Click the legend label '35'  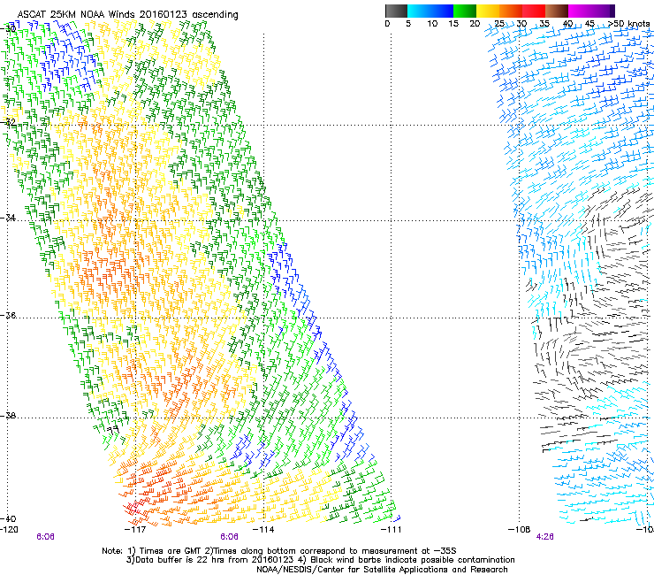[544, 24]
